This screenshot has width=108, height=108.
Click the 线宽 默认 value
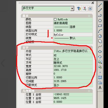click(x=73, y=38)
